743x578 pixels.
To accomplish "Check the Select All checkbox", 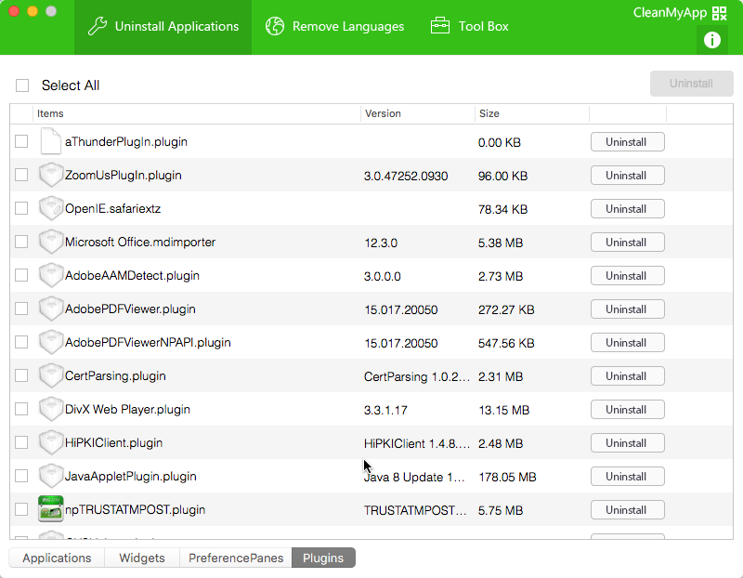I will (x=22, y=85).
